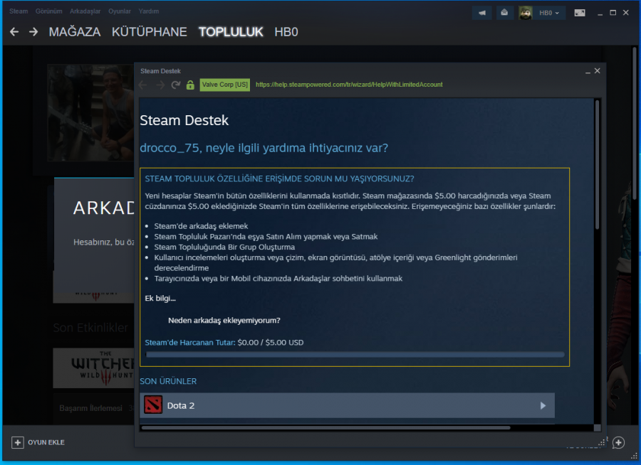The image size is (641, 465).
Task: Click 'Steam'de arkadaş eklemek' bullet text
Action: [x=201, y=226]
